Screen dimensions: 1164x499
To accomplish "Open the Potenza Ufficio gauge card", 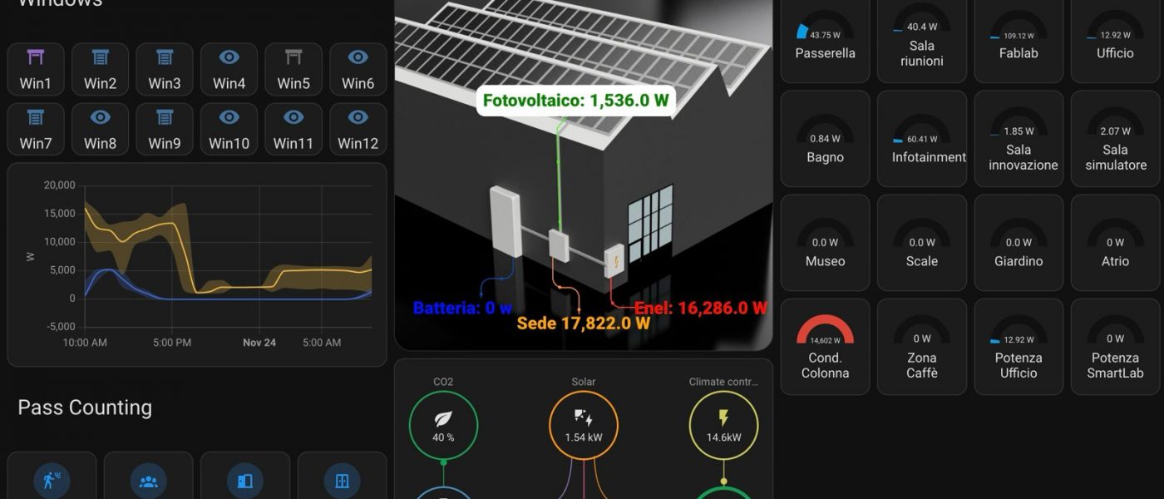I will click(x=1018, y=347).
